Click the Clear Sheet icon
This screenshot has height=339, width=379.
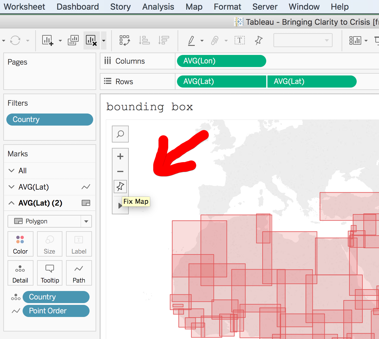pyautogui.click(x=91, y=40)
